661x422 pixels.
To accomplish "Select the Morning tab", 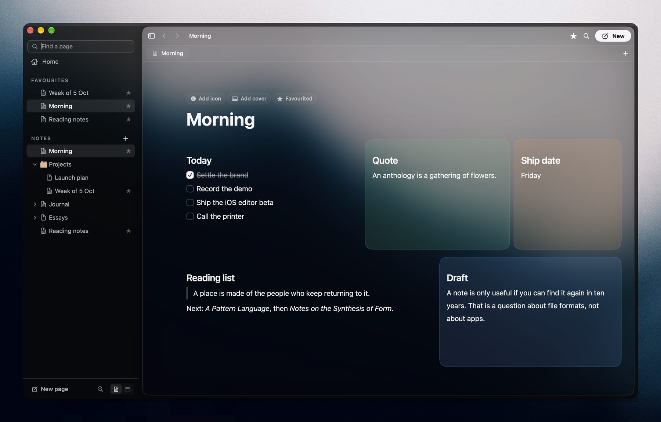I will (168, 54).
